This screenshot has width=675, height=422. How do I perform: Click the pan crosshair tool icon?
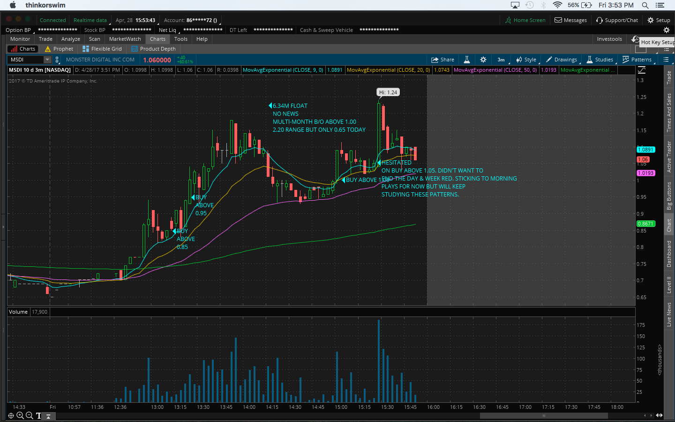[x=11, y=415]
